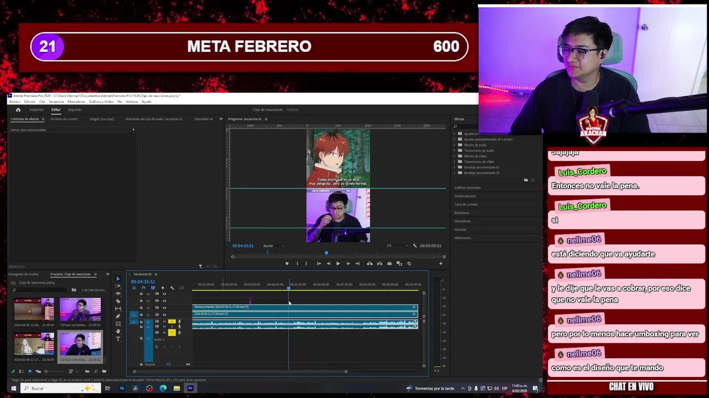This screenshot has width=709, height=398.
Task: Click the Home icon in Premiere
Action: pos(18,109)
